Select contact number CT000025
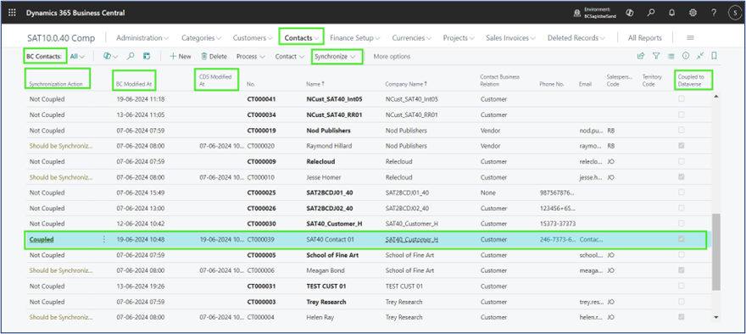The height and width of the screenshot is (334, 746). 261,192
